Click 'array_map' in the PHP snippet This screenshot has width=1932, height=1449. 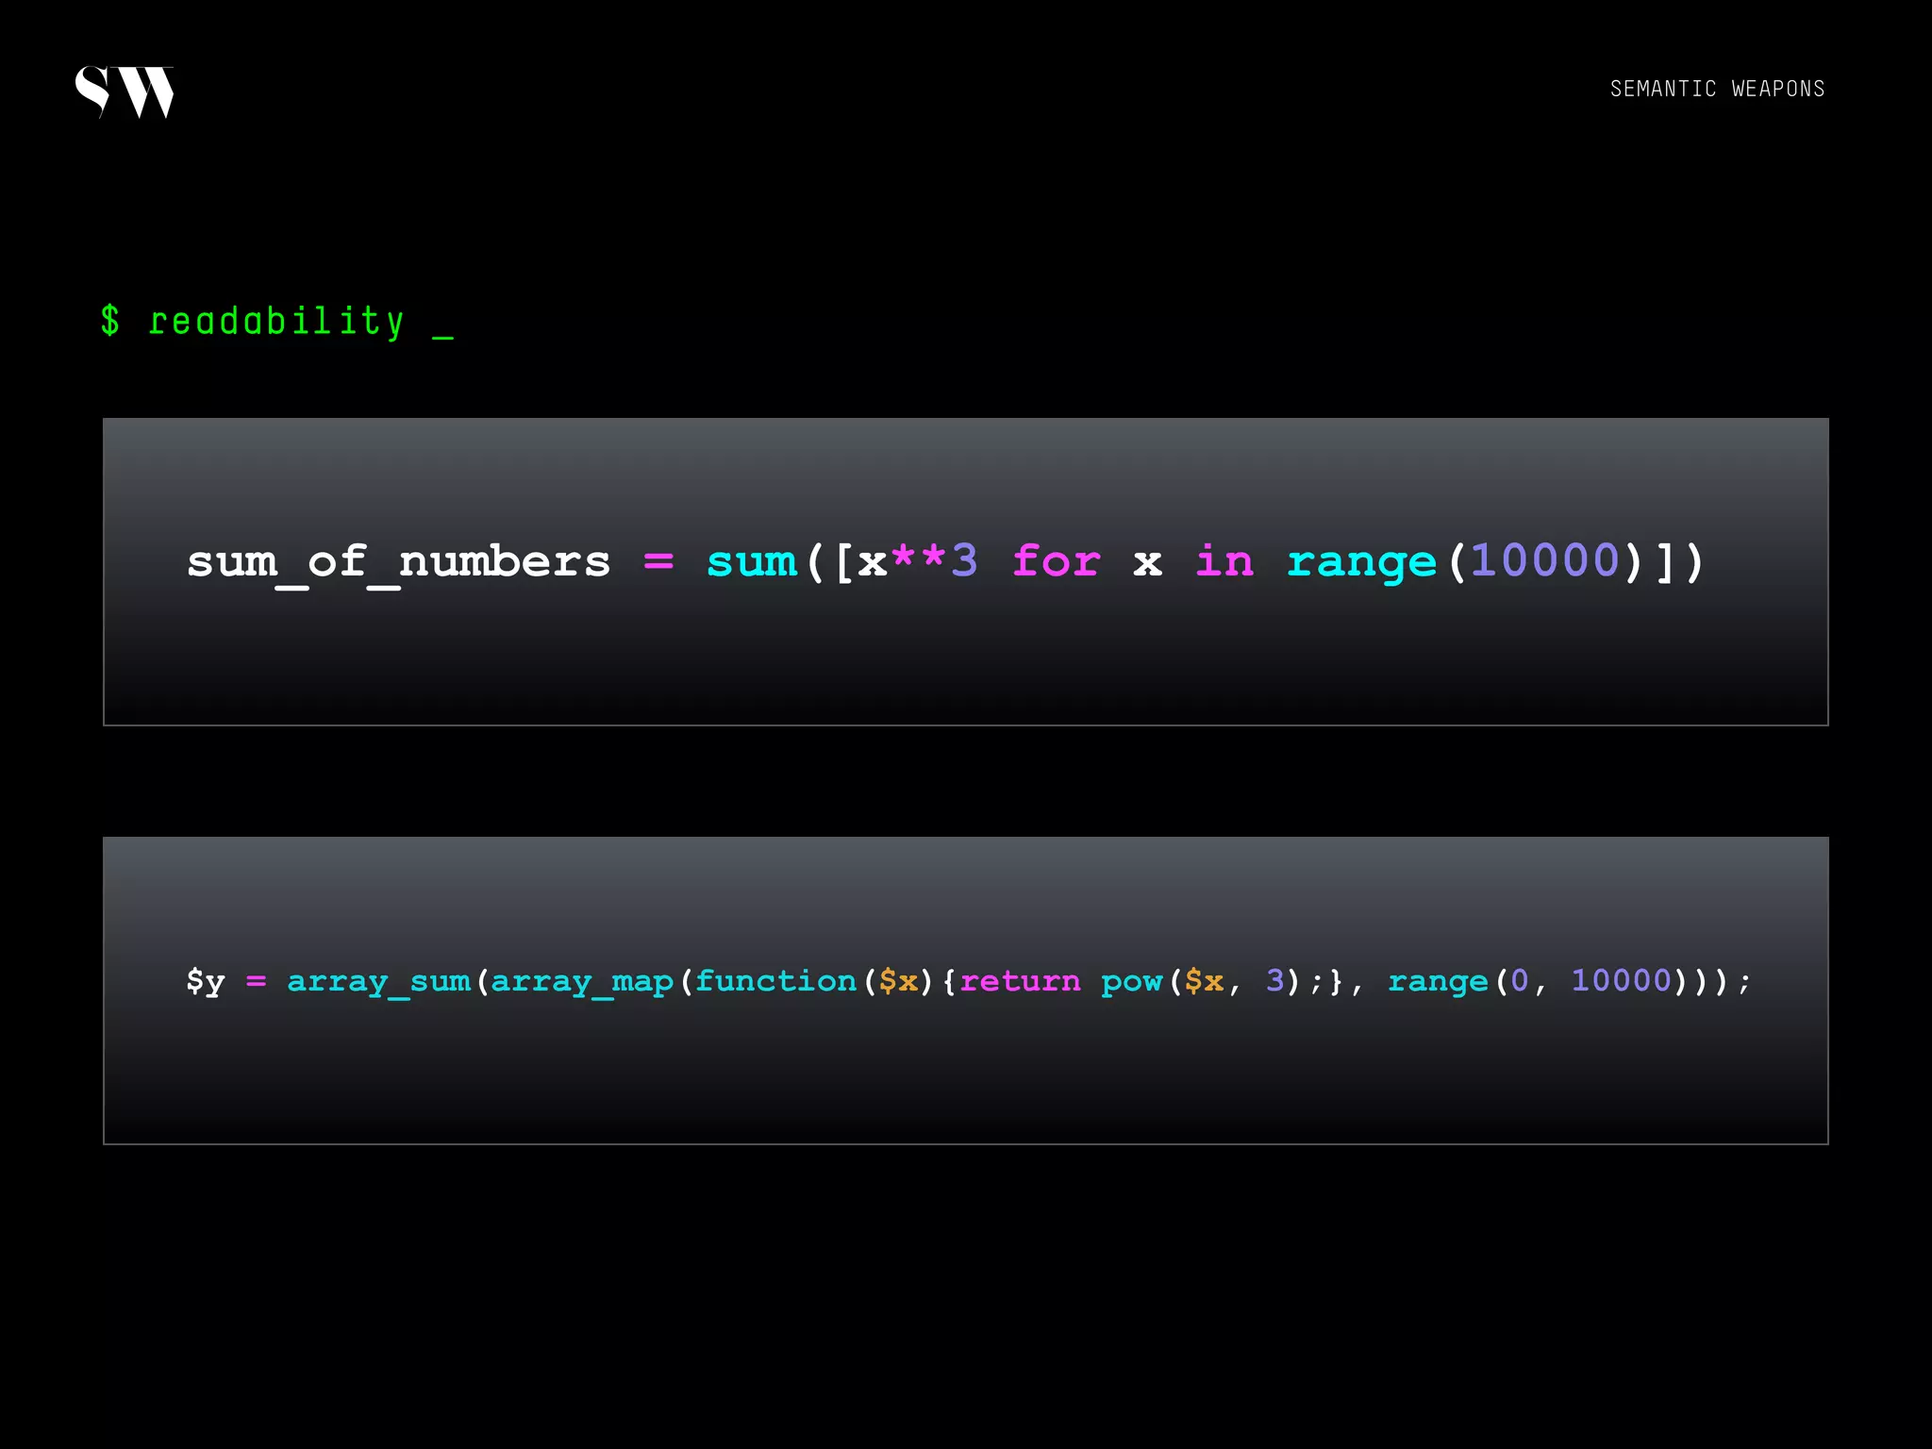click(x=582, y=982)
